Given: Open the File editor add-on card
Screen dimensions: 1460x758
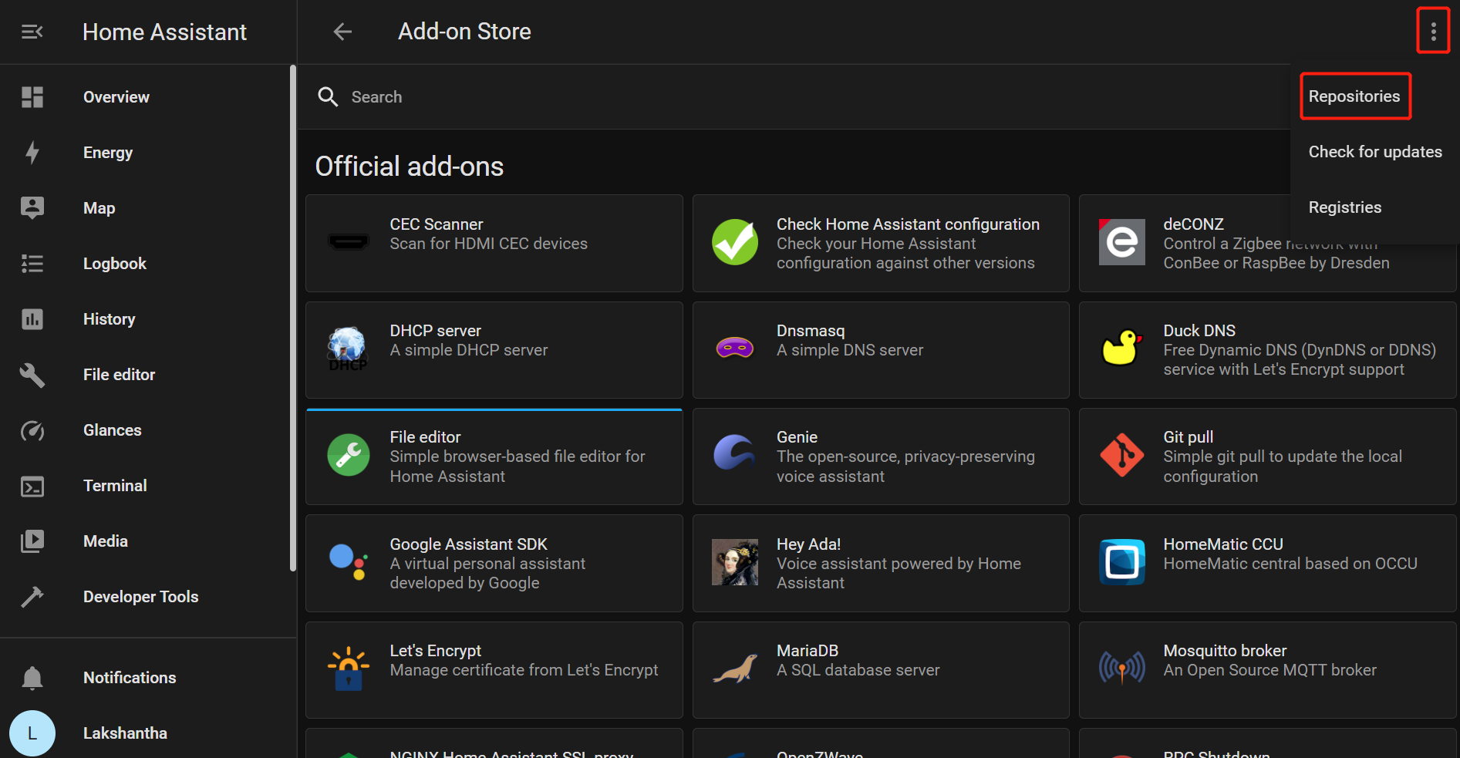Looking at the screenshot, I should tap(494, 456).
